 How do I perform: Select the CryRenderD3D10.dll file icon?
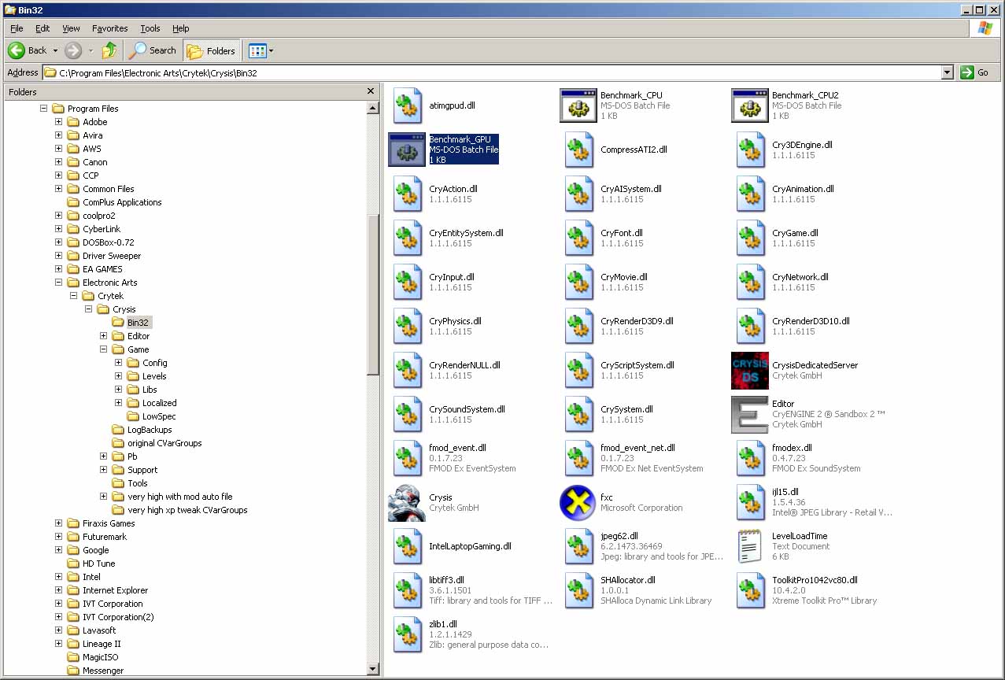point(751,326)
